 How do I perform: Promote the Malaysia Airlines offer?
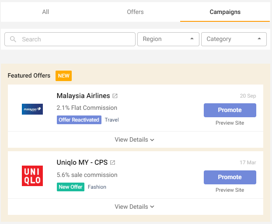[x=230, y=110]
